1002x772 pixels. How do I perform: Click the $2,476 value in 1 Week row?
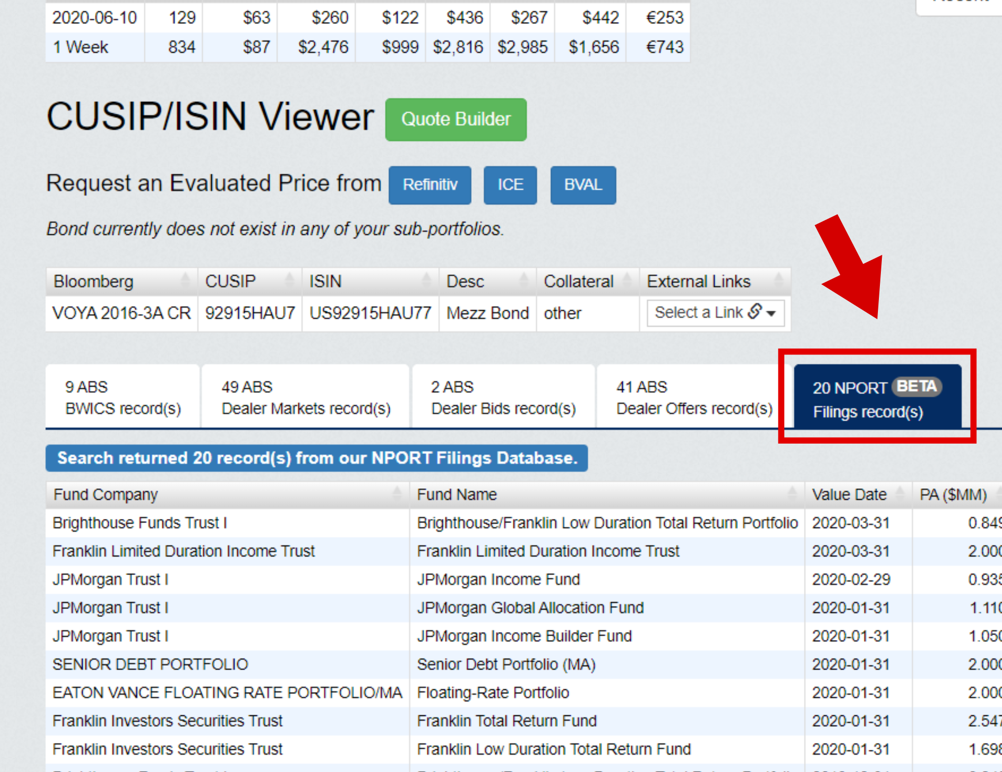(x=323, y=47)
